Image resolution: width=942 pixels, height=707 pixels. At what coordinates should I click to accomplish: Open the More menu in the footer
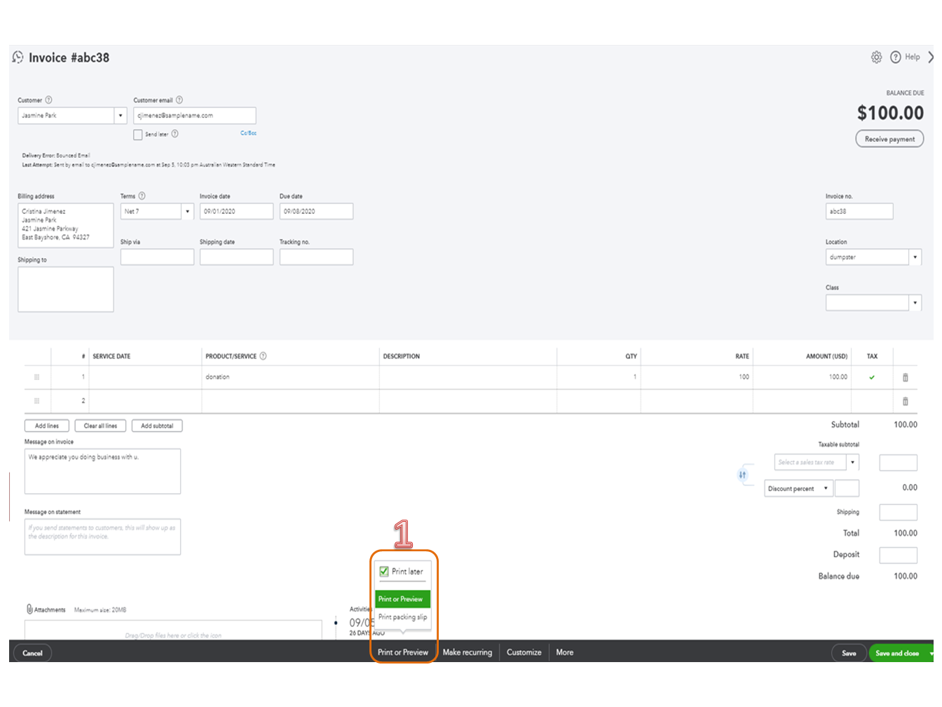tap(564, 652)
